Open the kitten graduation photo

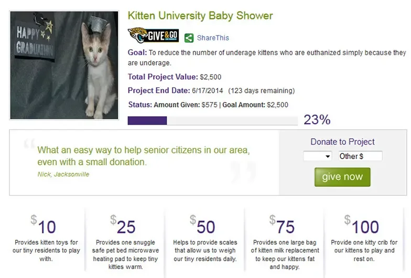64,66
